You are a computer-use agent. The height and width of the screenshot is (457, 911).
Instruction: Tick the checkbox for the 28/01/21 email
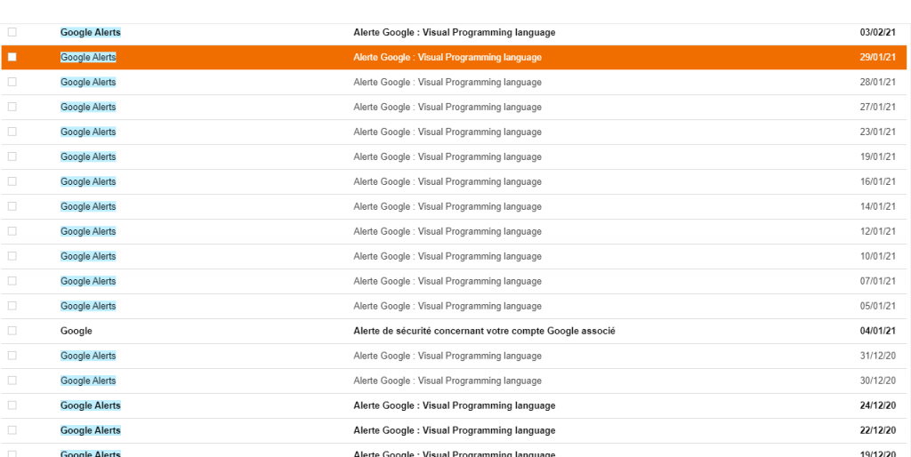point(12,82)
